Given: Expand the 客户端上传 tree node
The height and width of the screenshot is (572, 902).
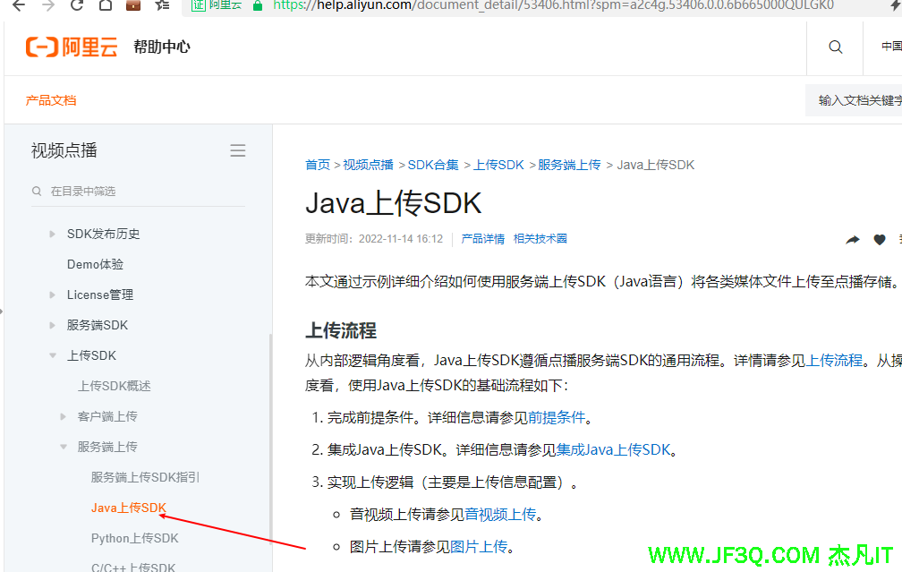Looking at the screenshot, I should (64, 416).
